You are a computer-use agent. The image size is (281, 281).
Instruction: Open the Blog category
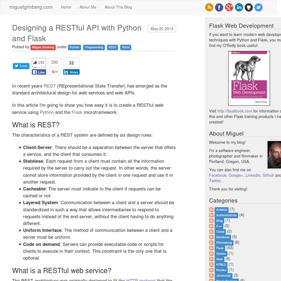219,221
